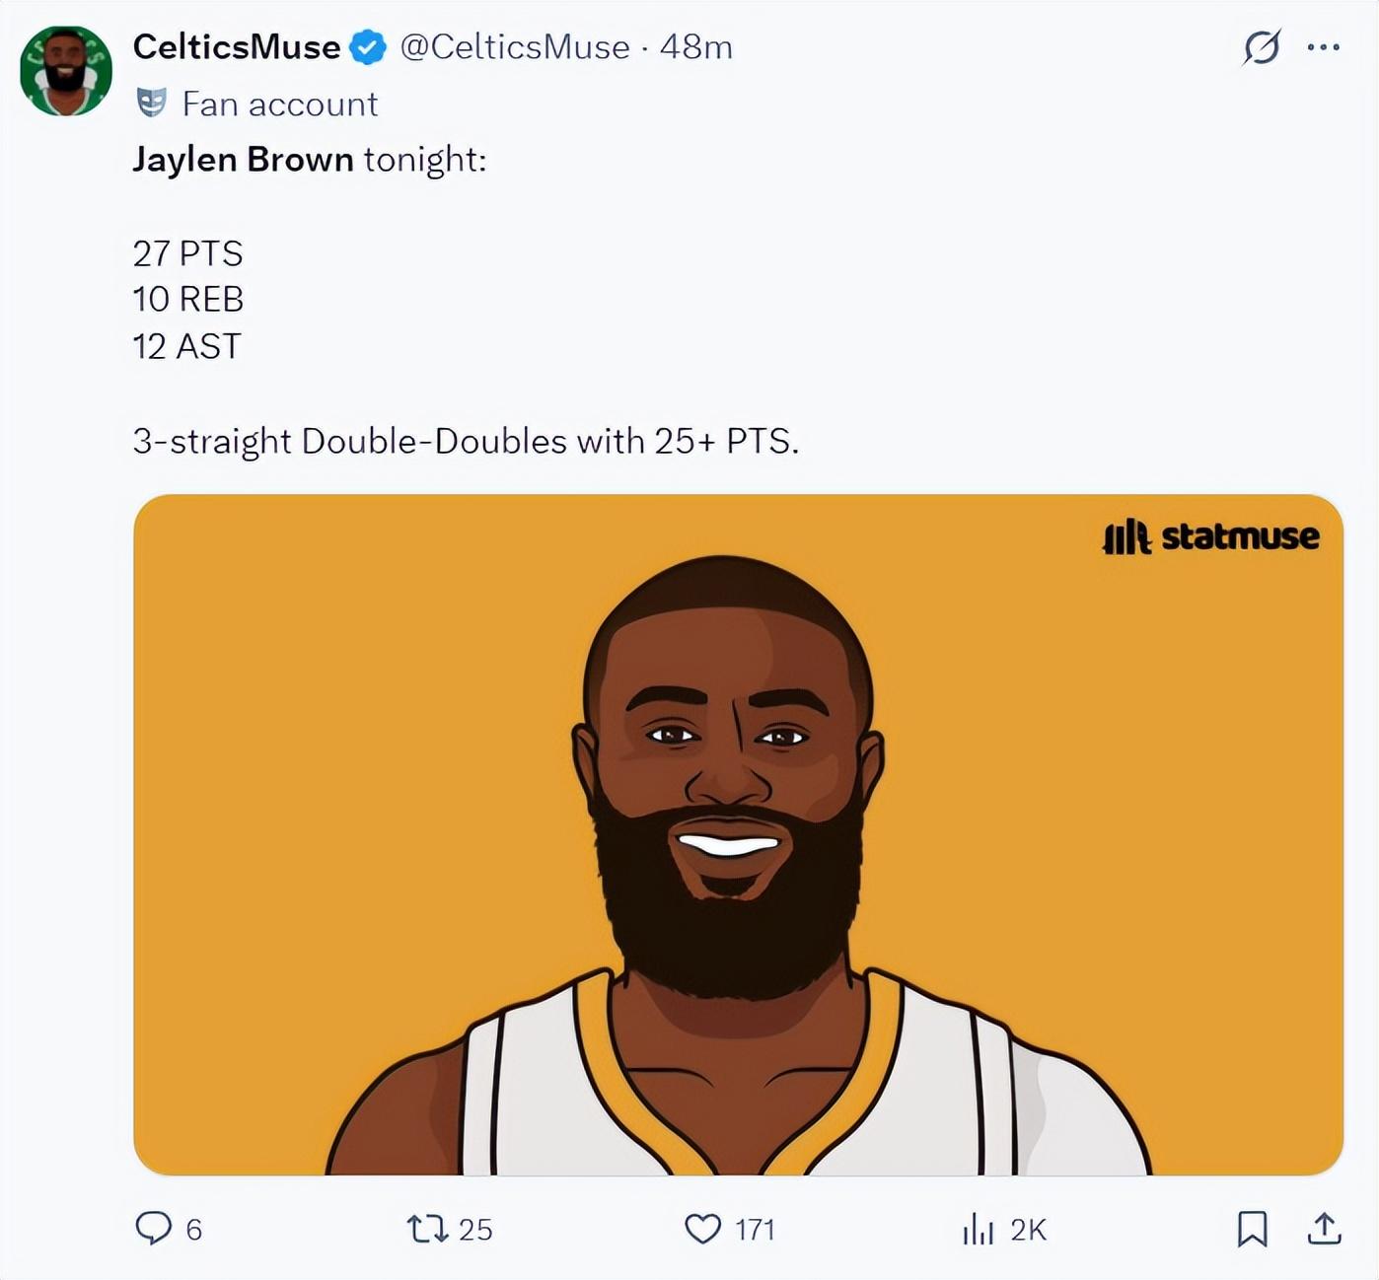The image size is (1379, 1280).
Task: Open the Fan account label
Action: click(x=280, y=104)
